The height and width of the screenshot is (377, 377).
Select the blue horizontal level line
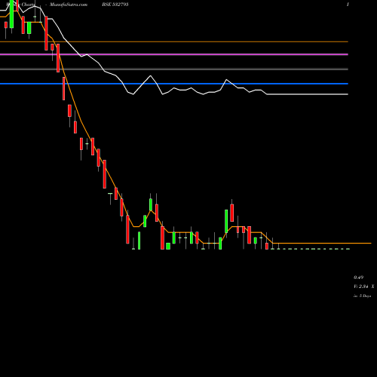(x=174, y=84)
